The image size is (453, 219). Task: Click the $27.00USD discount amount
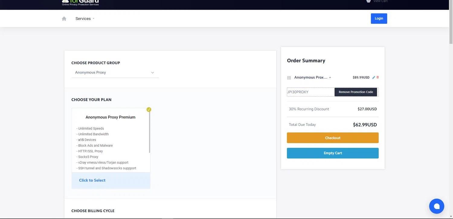[x=367, y=109]
